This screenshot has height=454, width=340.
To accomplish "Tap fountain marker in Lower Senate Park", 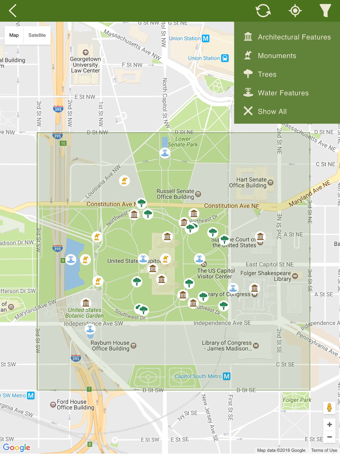I will click(x=165, y=153).
